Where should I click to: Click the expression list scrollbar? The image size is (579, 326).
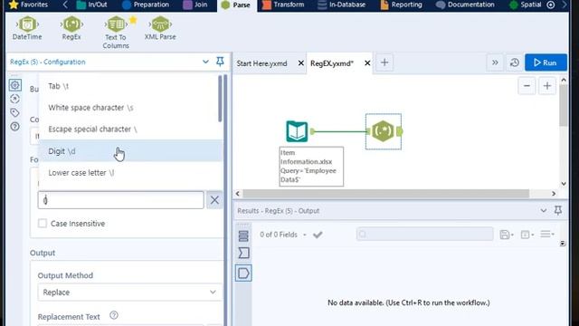tap(220, 99)
